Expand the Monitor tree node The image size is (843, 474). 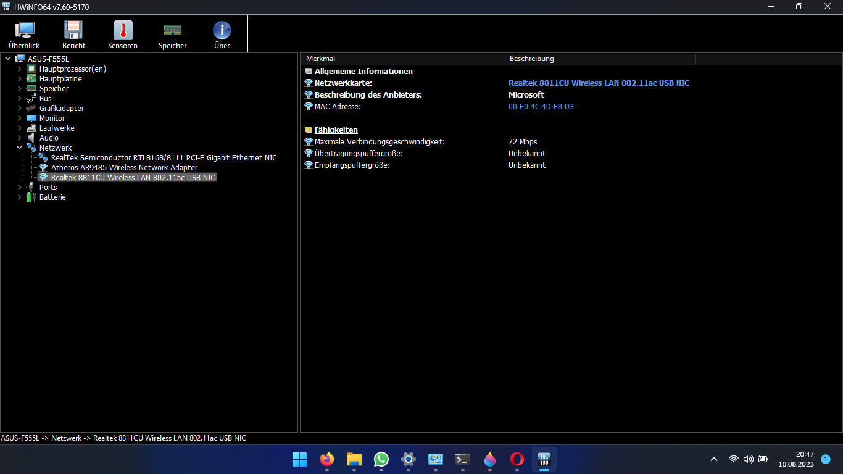(19, 118)
